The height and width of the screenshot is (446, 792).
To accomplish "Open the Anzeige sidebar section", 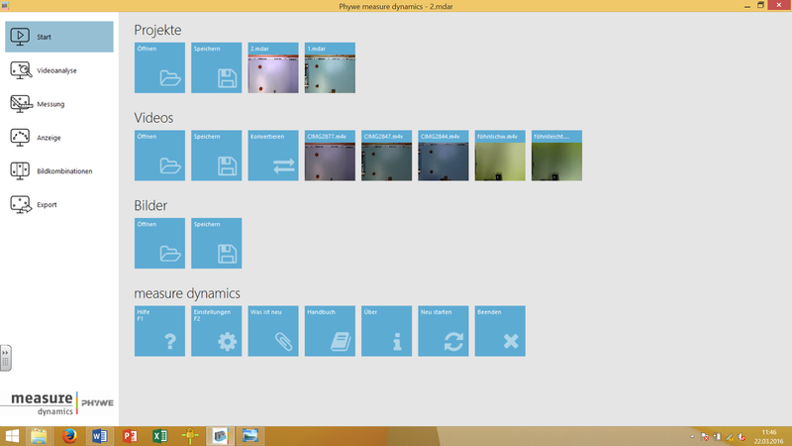I will pyautogui.click(x=58, y=137).
